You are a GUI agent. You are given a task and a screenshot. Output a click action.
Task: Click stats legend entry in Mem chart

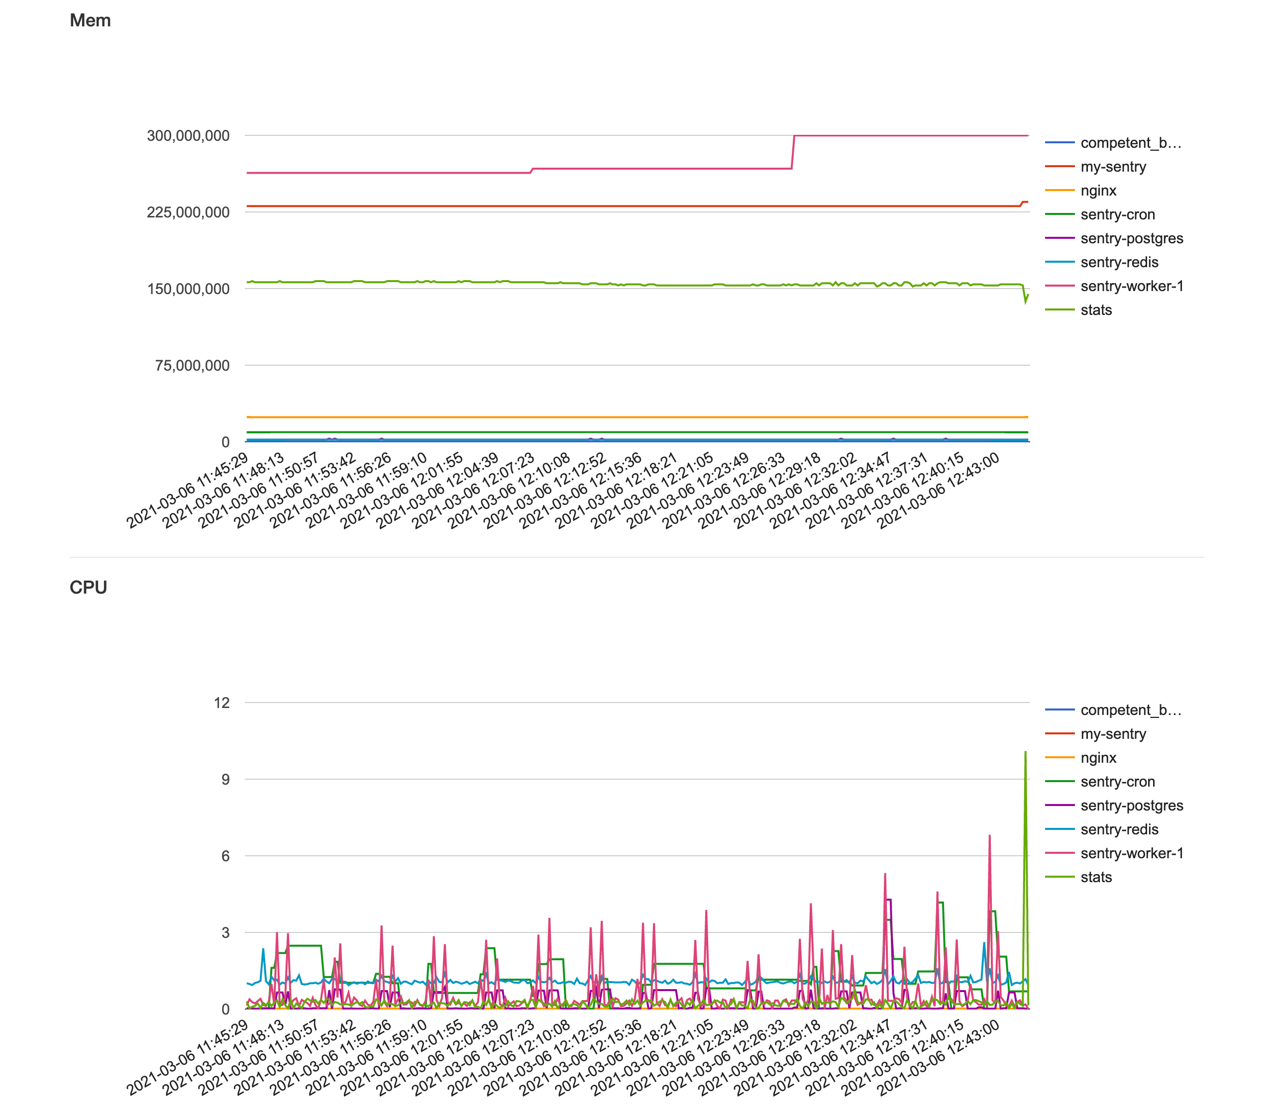[1078, 310]
